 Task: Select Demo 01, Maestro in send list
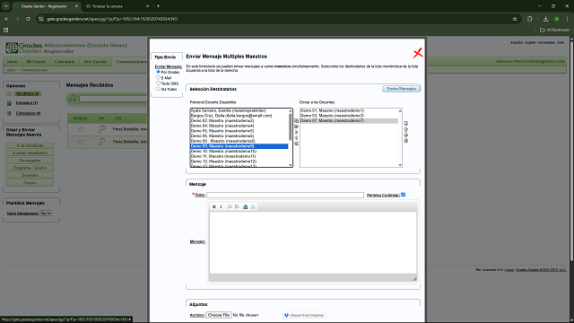pos(349,110)
